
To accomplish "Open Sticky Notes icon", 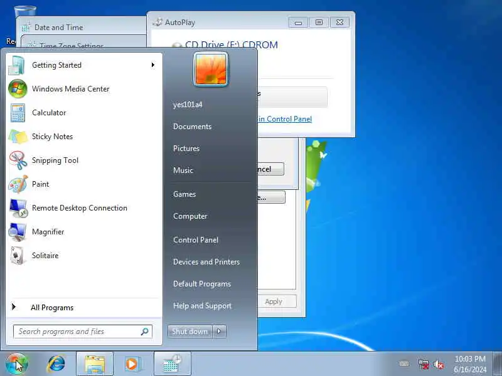I will (18, 137).
